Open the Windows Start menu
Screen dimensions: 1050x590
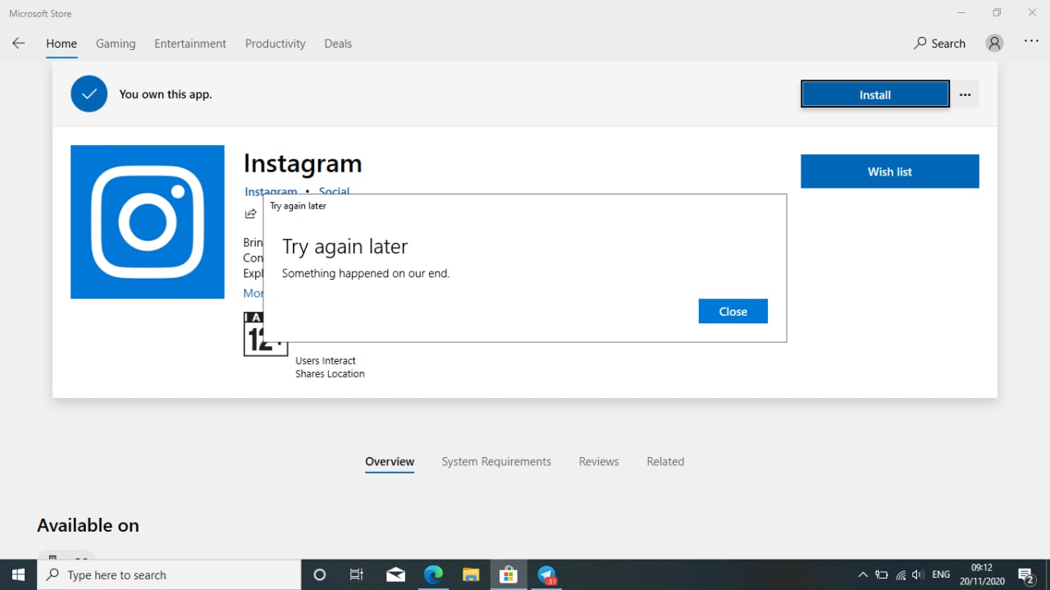[18, 574]
